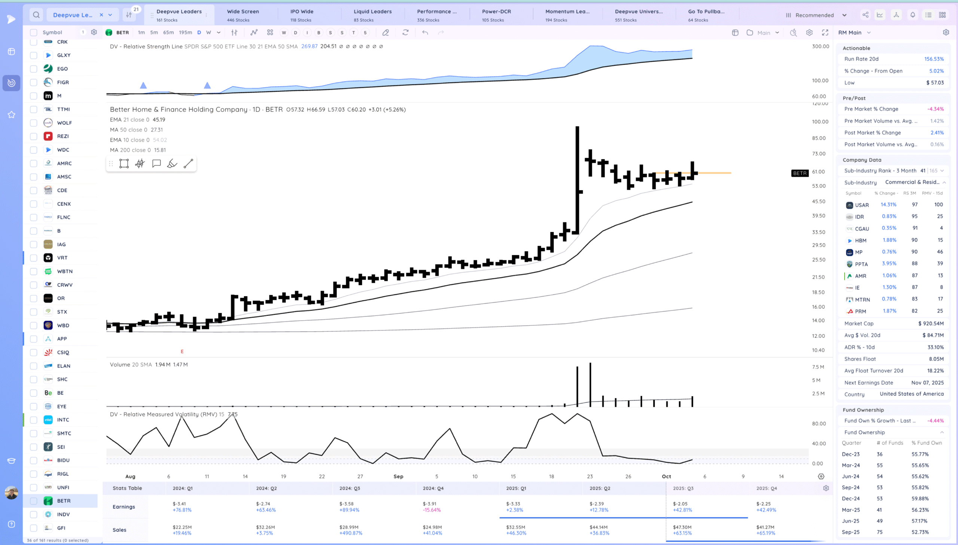Select INTC in the symbol list

[63, 420]
